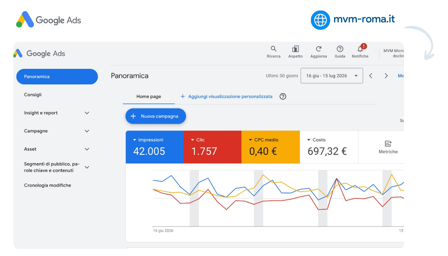Click the Aggiorna refresh icon

pos(319,49)
